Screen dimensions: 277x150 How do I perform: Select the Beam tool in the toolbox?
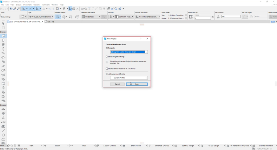pyautogui.click(x=3, y=53)
